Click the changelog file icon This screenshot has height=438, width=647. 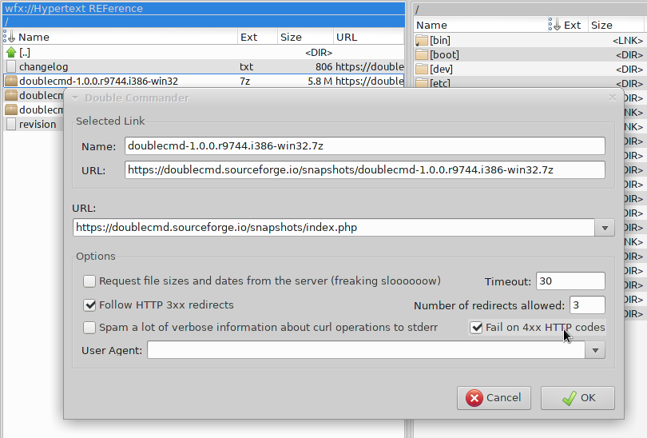pyautogui.click(x=11, y=66)
